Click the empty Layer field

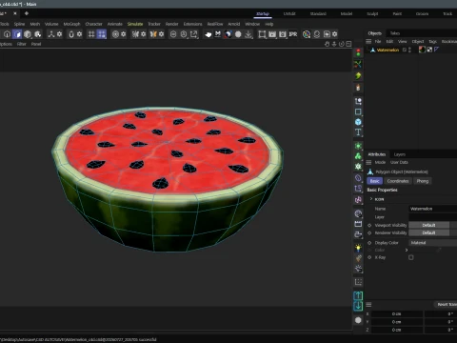[433, 217]
